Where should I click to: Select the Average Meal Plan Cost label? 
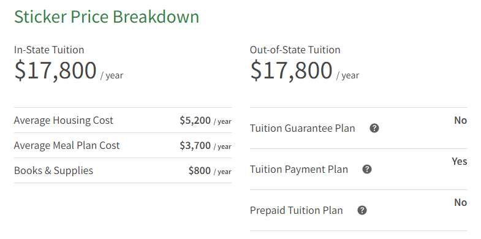(67, 145)
